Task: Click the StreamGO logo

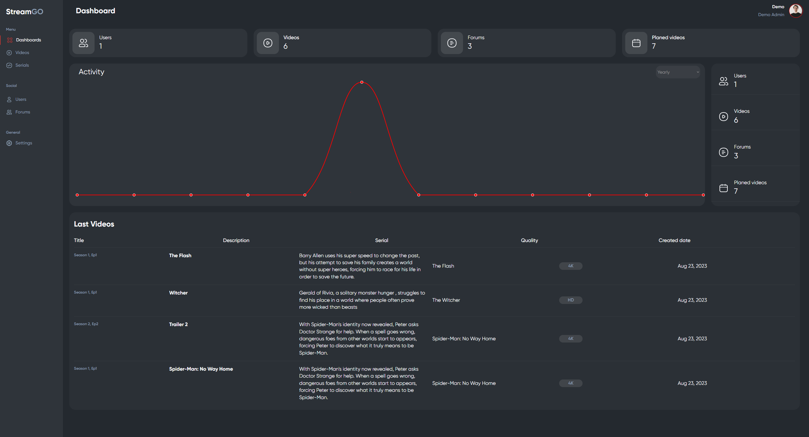Action: pyautogui.click(x=25, y=12)
